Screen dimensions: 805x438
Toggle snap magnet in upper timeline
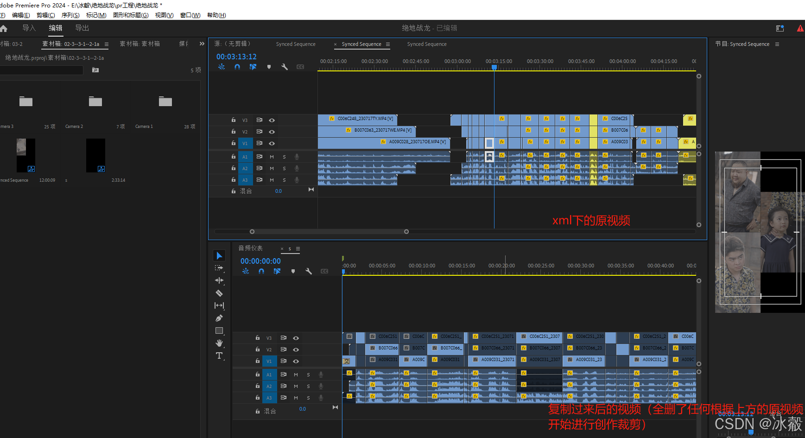point(237,67)
